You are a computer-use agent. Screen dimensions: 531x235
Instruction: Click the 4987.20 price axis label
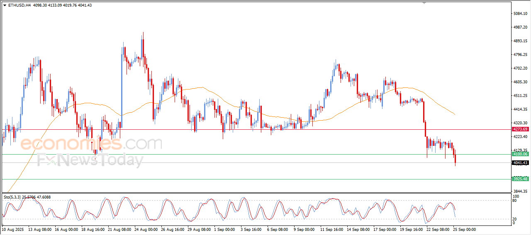(x=520, y=27)
